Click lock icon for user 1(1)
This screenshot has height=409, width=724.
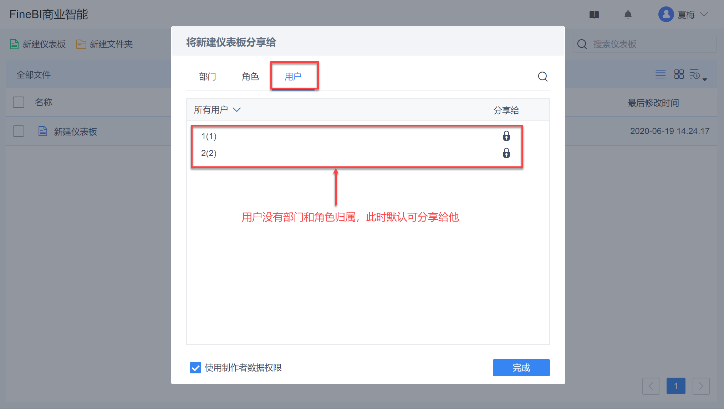(x=506, y=136)
